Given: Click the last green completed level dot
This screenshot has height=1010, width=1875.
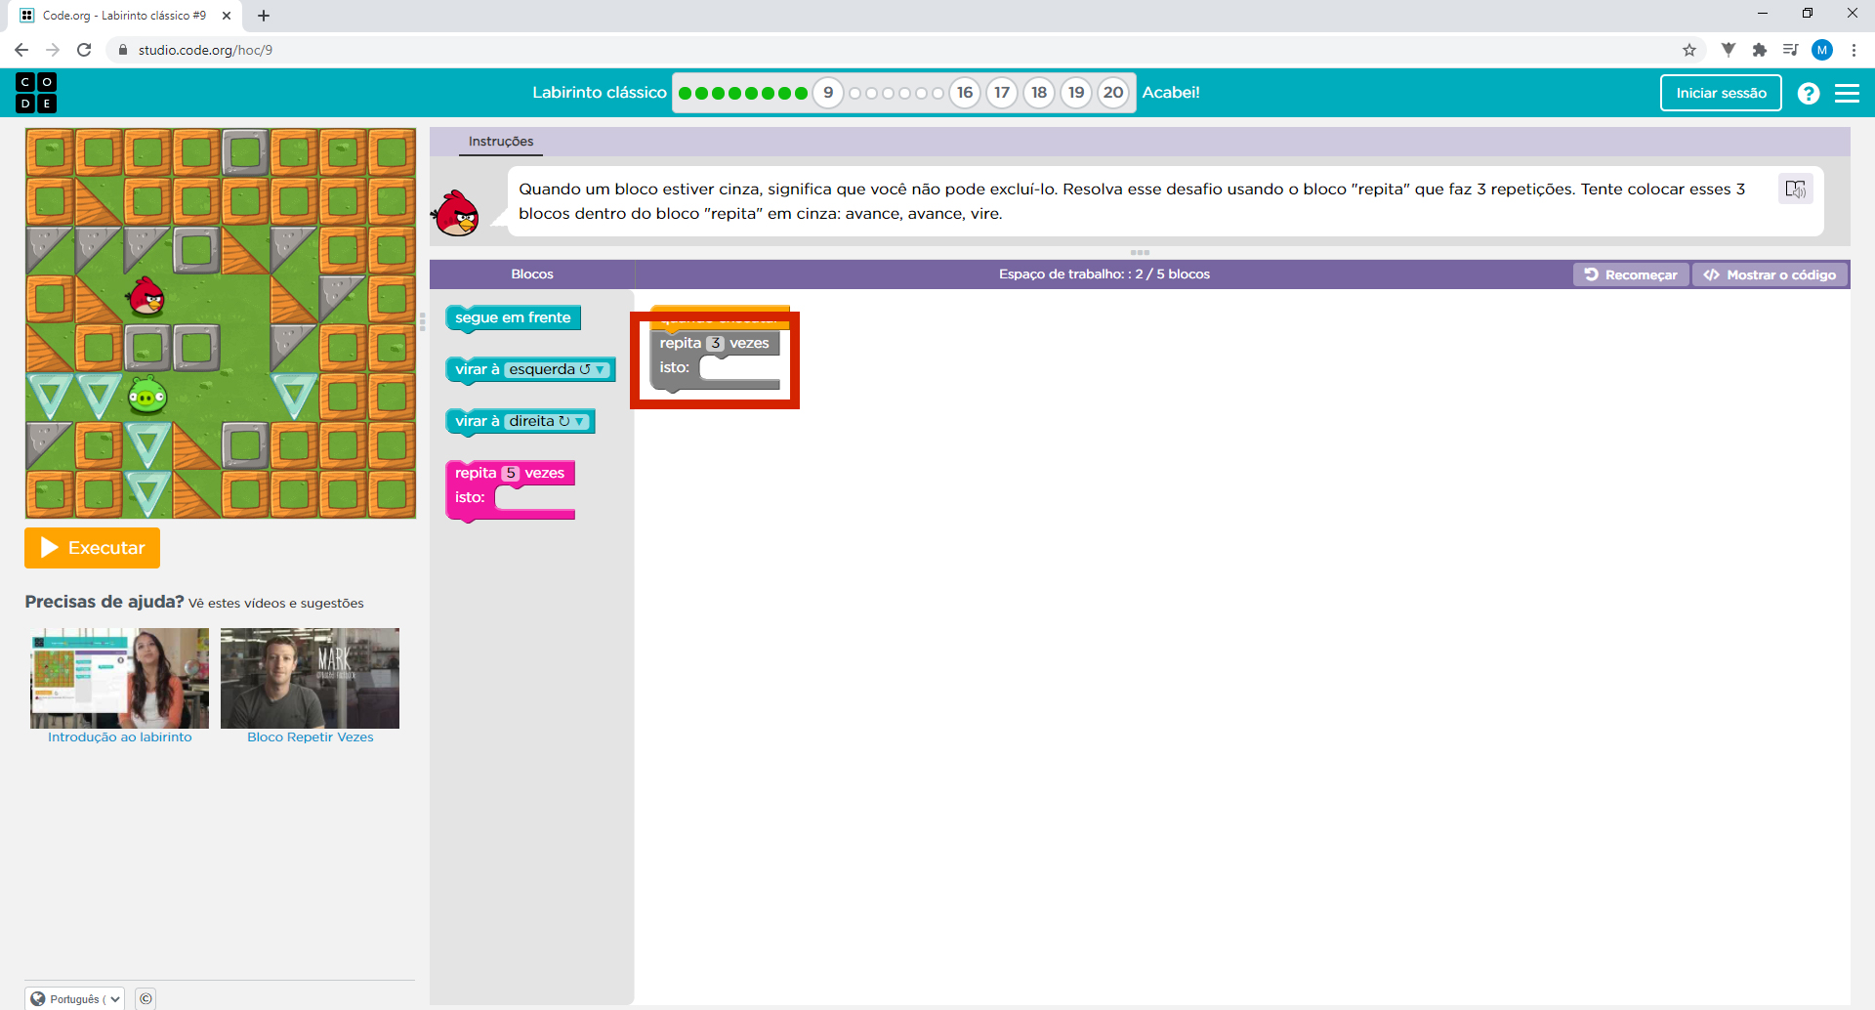Looking at the screenshot, I should 801,94.
